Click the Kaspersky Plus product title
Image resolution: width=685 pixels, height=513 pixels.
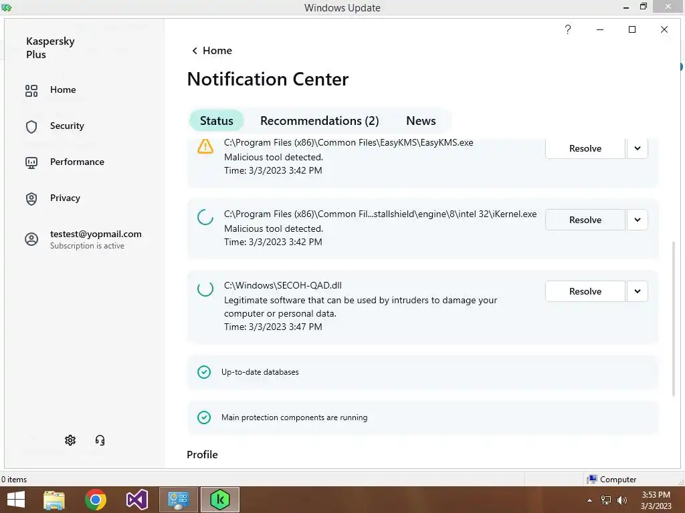point(50,48)
